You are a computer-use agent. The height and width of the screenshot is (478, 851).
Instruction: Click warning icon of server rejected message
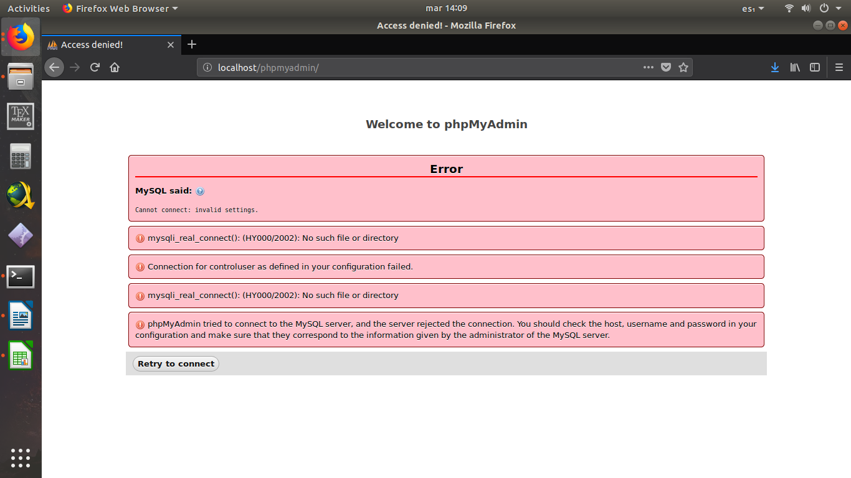(140, 324)
